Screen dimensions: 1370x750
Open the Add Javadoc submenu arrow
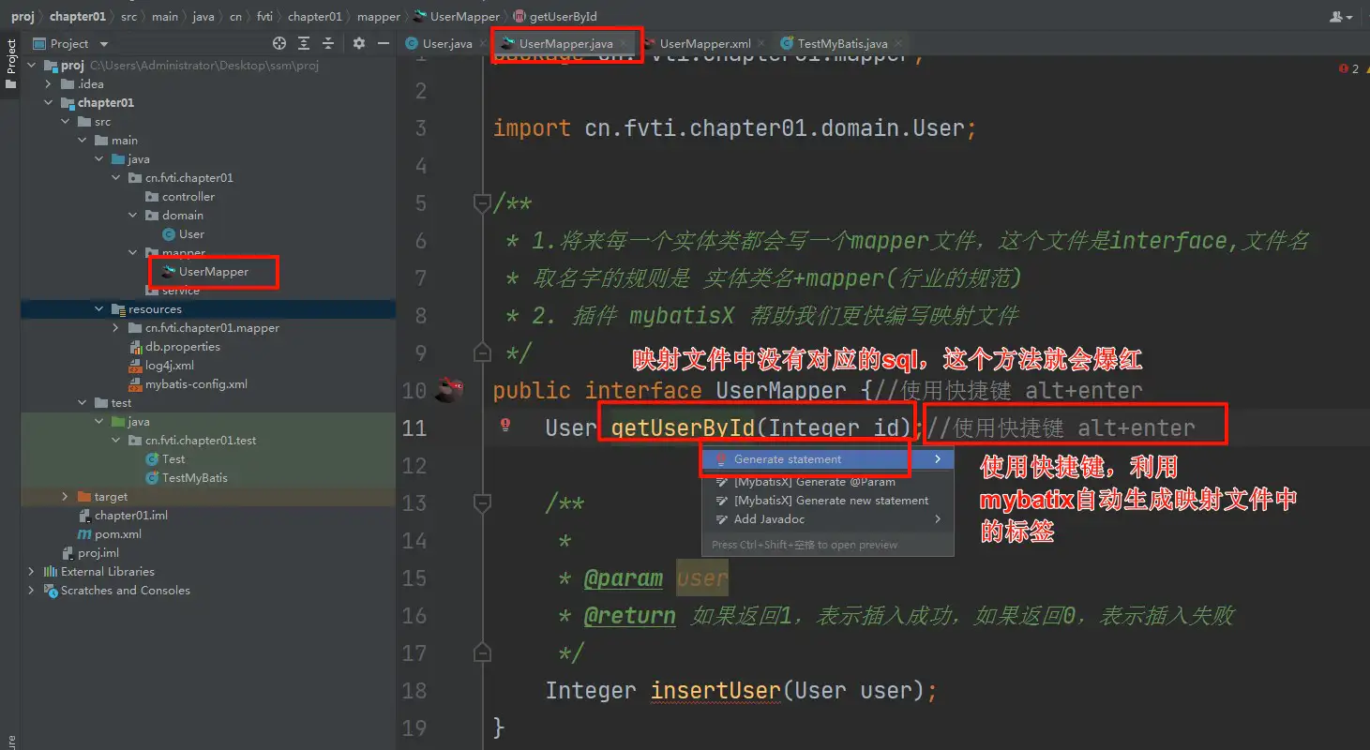(x=938, y=519)
